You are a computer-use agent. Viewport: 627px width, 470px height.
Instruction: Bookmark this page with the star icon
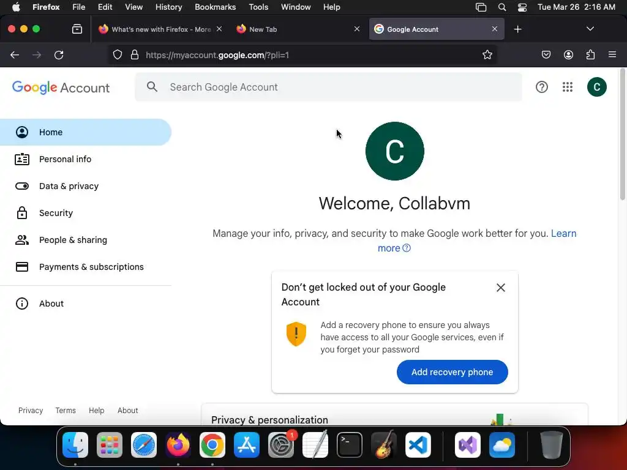click(x=487, y=54)
